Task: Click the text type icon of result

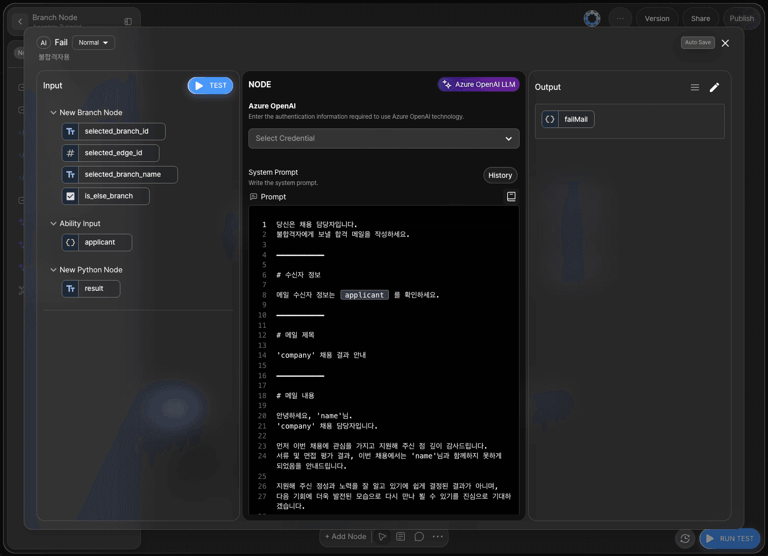Action: pos(70,289)
